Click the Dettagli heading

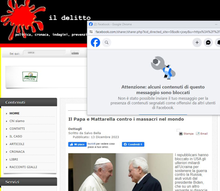point(75,129)
